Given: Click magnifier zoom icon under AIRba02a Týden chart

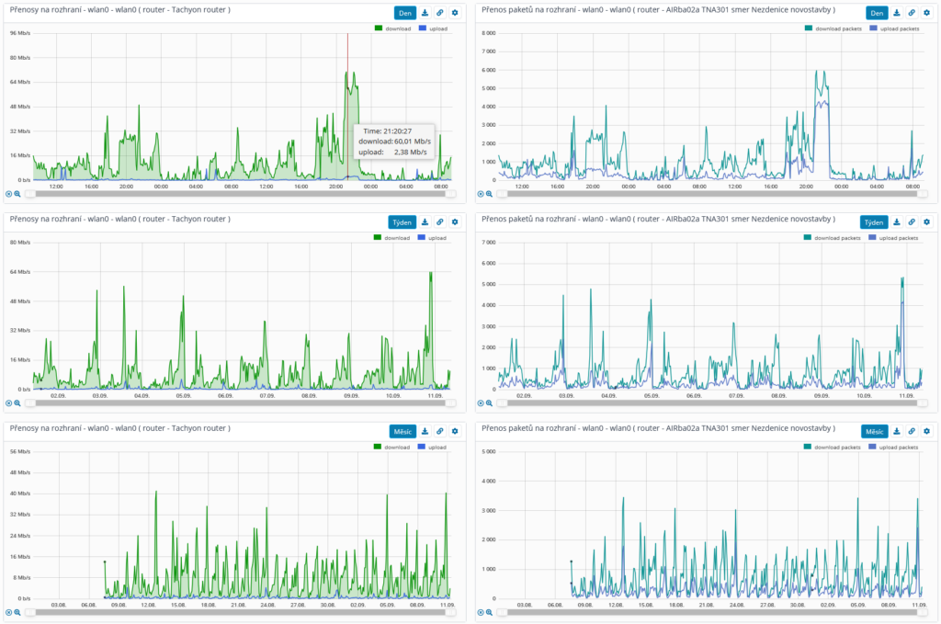Looking at the screenshot, I should tap(489, 403).
